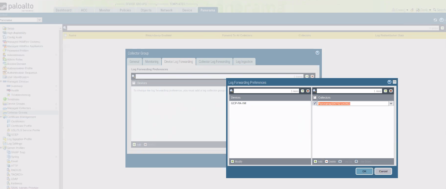Screen dimensions: 446x189
Task: Open Log Ingestion Profile in the sidebar
Action: click(19, 139)
